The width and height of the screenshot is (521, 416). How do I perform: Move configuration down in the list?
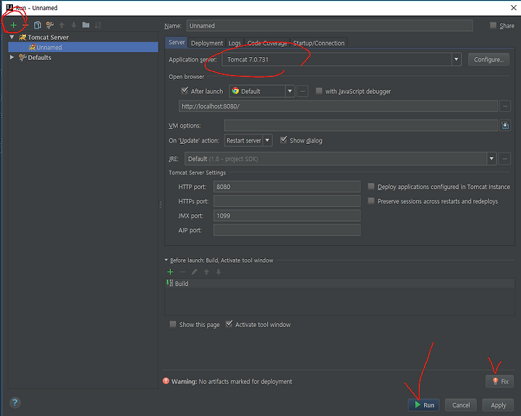click(x=74, y=25)
